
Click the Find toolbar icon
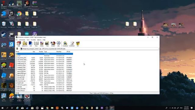[x=47, y=44]
